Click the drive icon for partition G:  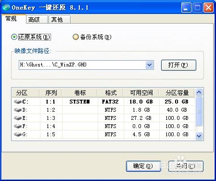click(18, 134)
